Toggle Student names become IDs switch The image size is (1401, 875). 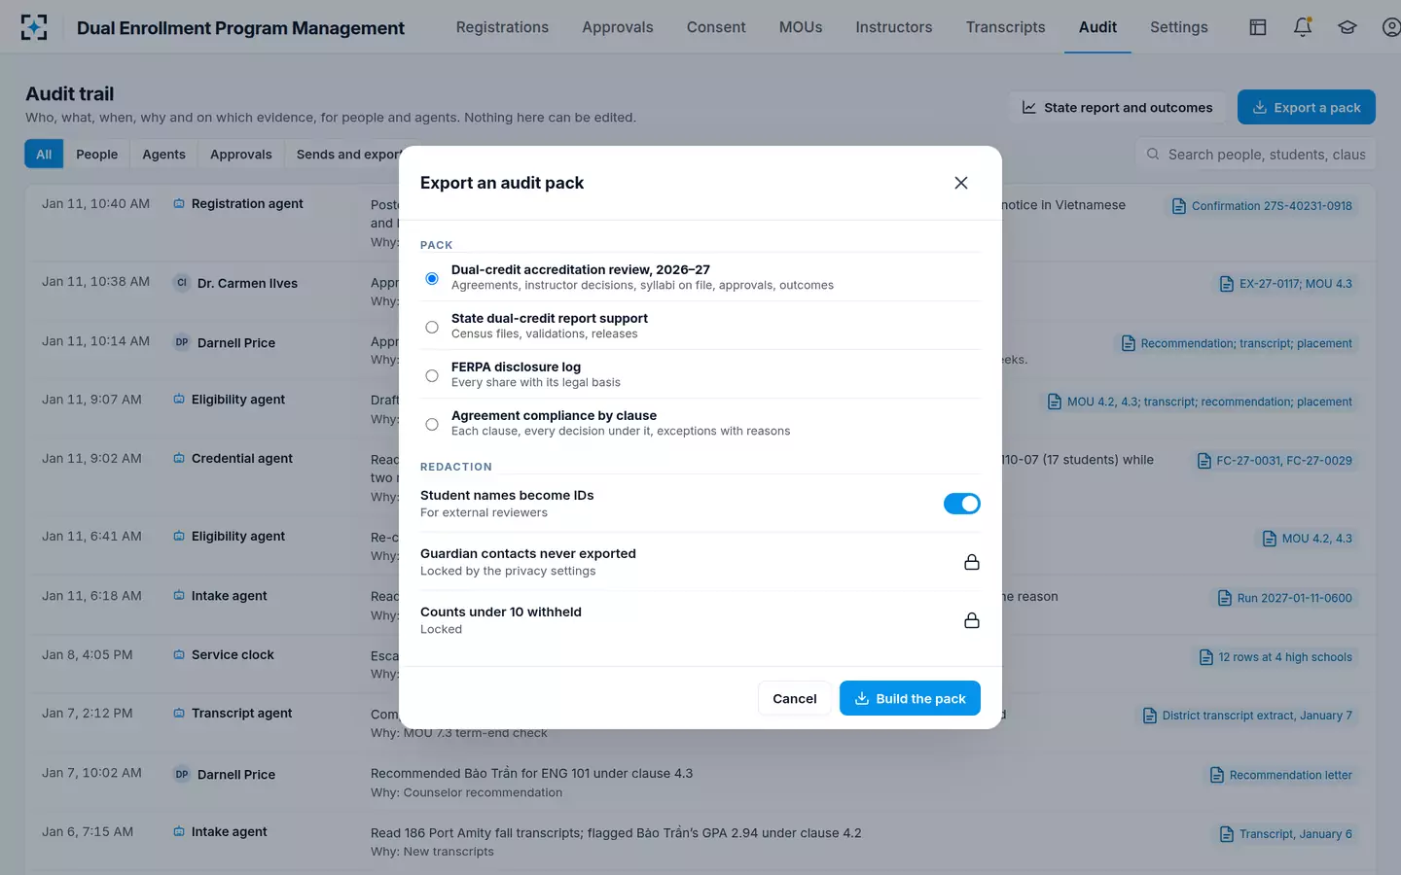tap(962, 504)
